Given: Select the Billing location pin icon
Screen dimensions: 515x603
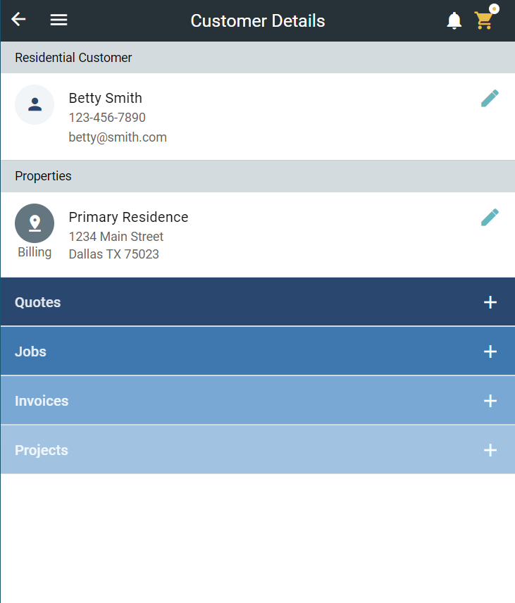Looking at the screenshot, I should pos(35,223).
